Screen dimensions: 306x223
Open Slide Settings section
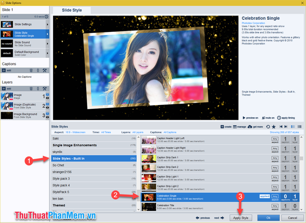[23, 24]
